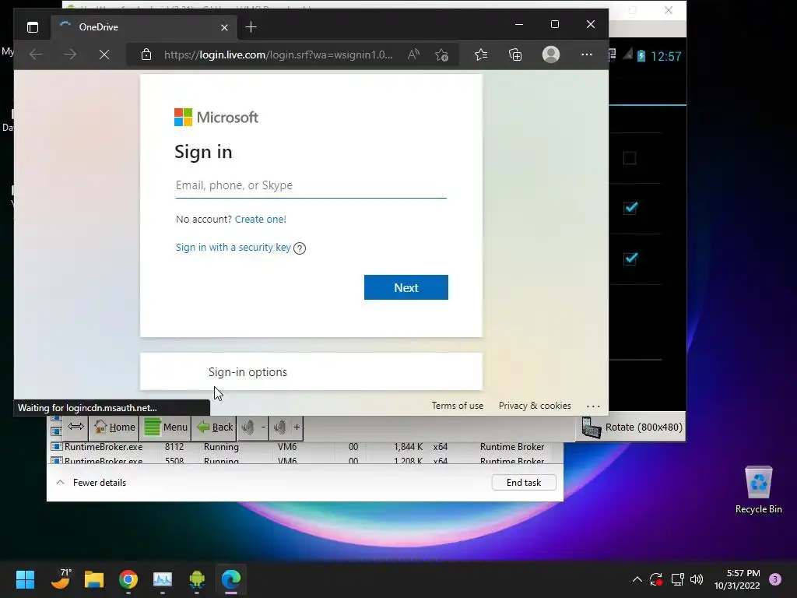This screenshot has height=598, width=797.
Task: Open the update sync tray icon
Action: 655,579
